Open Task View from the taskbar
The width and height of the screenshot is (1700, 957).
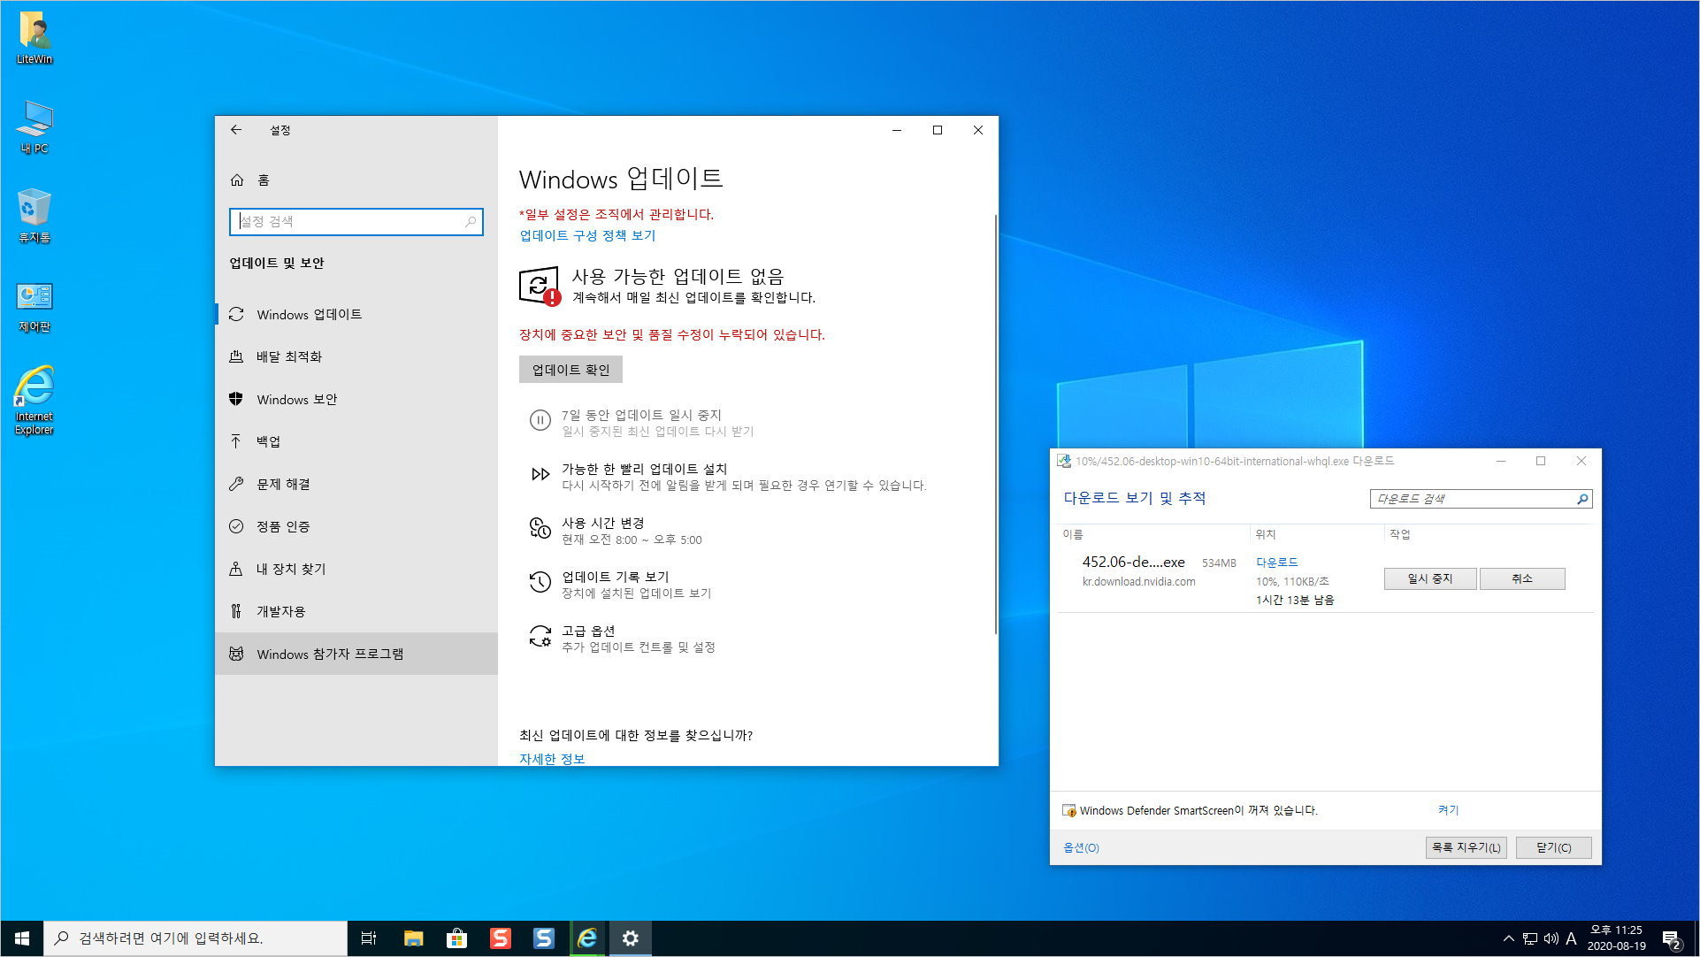(369, 938)
